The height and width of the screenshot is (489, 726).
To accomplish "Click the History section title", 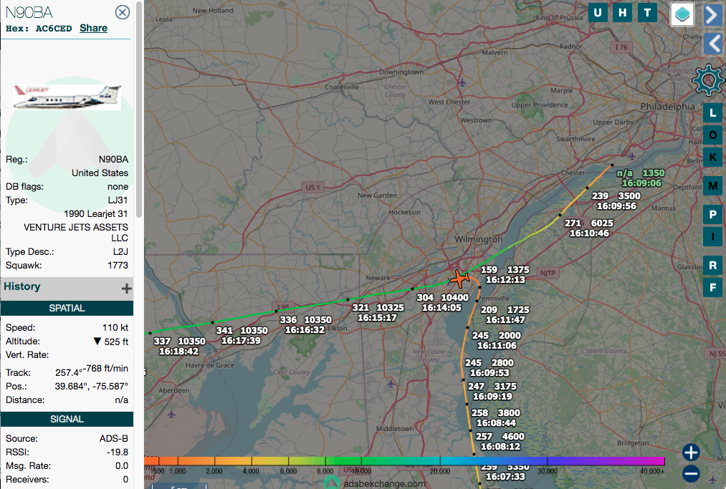I will pos(22,286).
